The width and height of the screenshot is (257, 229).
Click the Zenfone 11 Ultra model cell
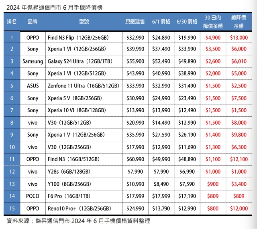tap(83, 86)
